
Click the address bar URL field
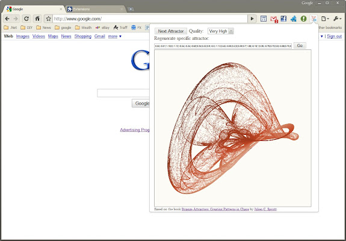150,19
